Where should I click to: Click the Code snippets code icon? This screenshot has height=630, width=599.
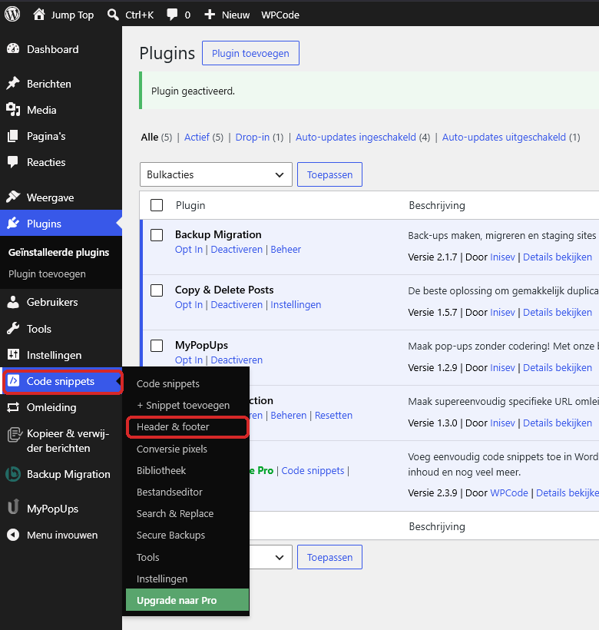pos(13,380)
